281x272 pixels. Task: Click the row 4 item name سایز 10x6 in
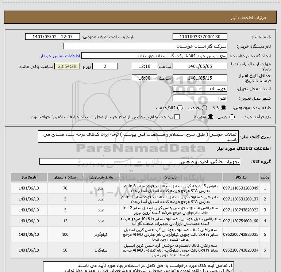(x=171, y=221)
